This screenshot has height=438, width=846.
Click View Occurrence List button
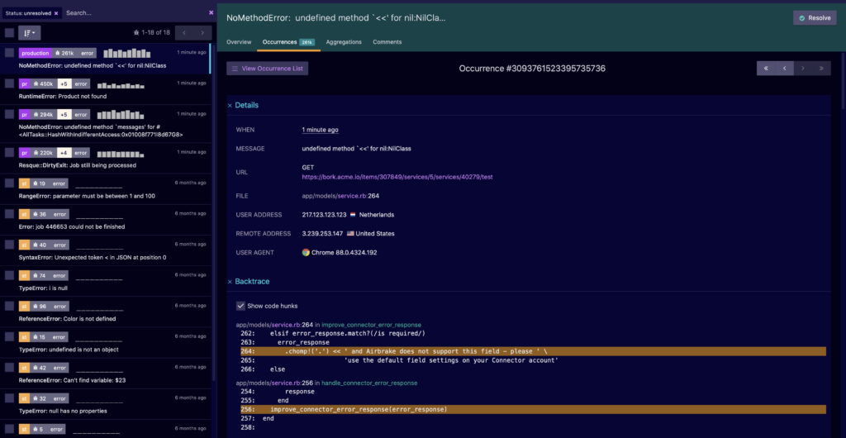[x=268, y=69]
